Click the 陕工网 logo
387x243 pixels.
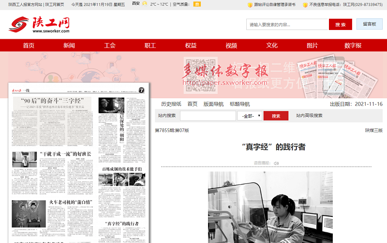39,25
